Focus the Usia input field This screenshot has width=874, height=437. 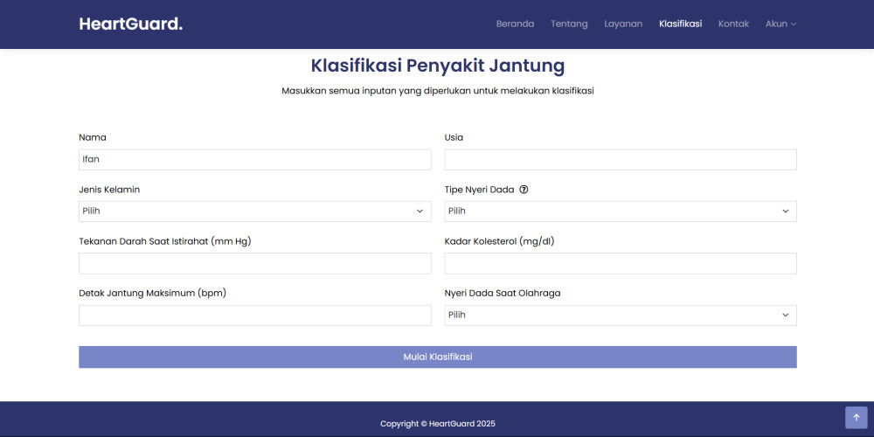(x=621, y=159)
